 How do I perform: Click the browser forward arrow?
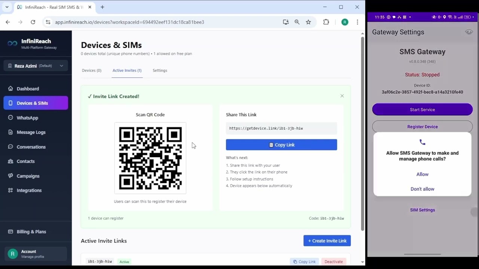coord(20,22)
